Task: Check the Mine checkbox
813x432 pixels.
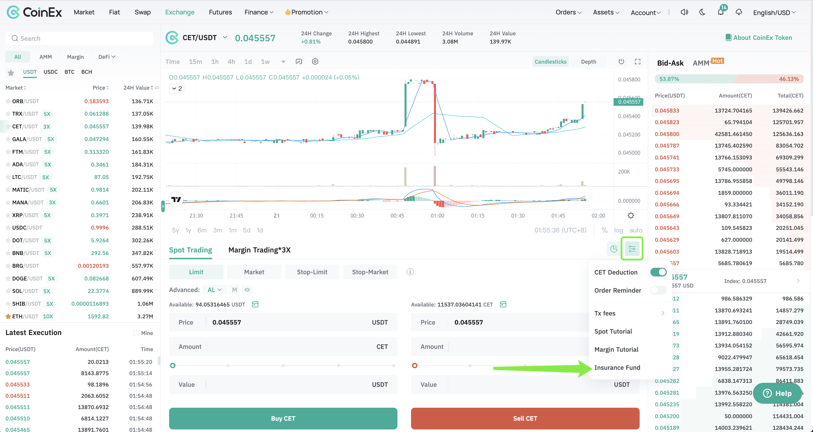Action: pyautogui.click(x=136, y=333)
